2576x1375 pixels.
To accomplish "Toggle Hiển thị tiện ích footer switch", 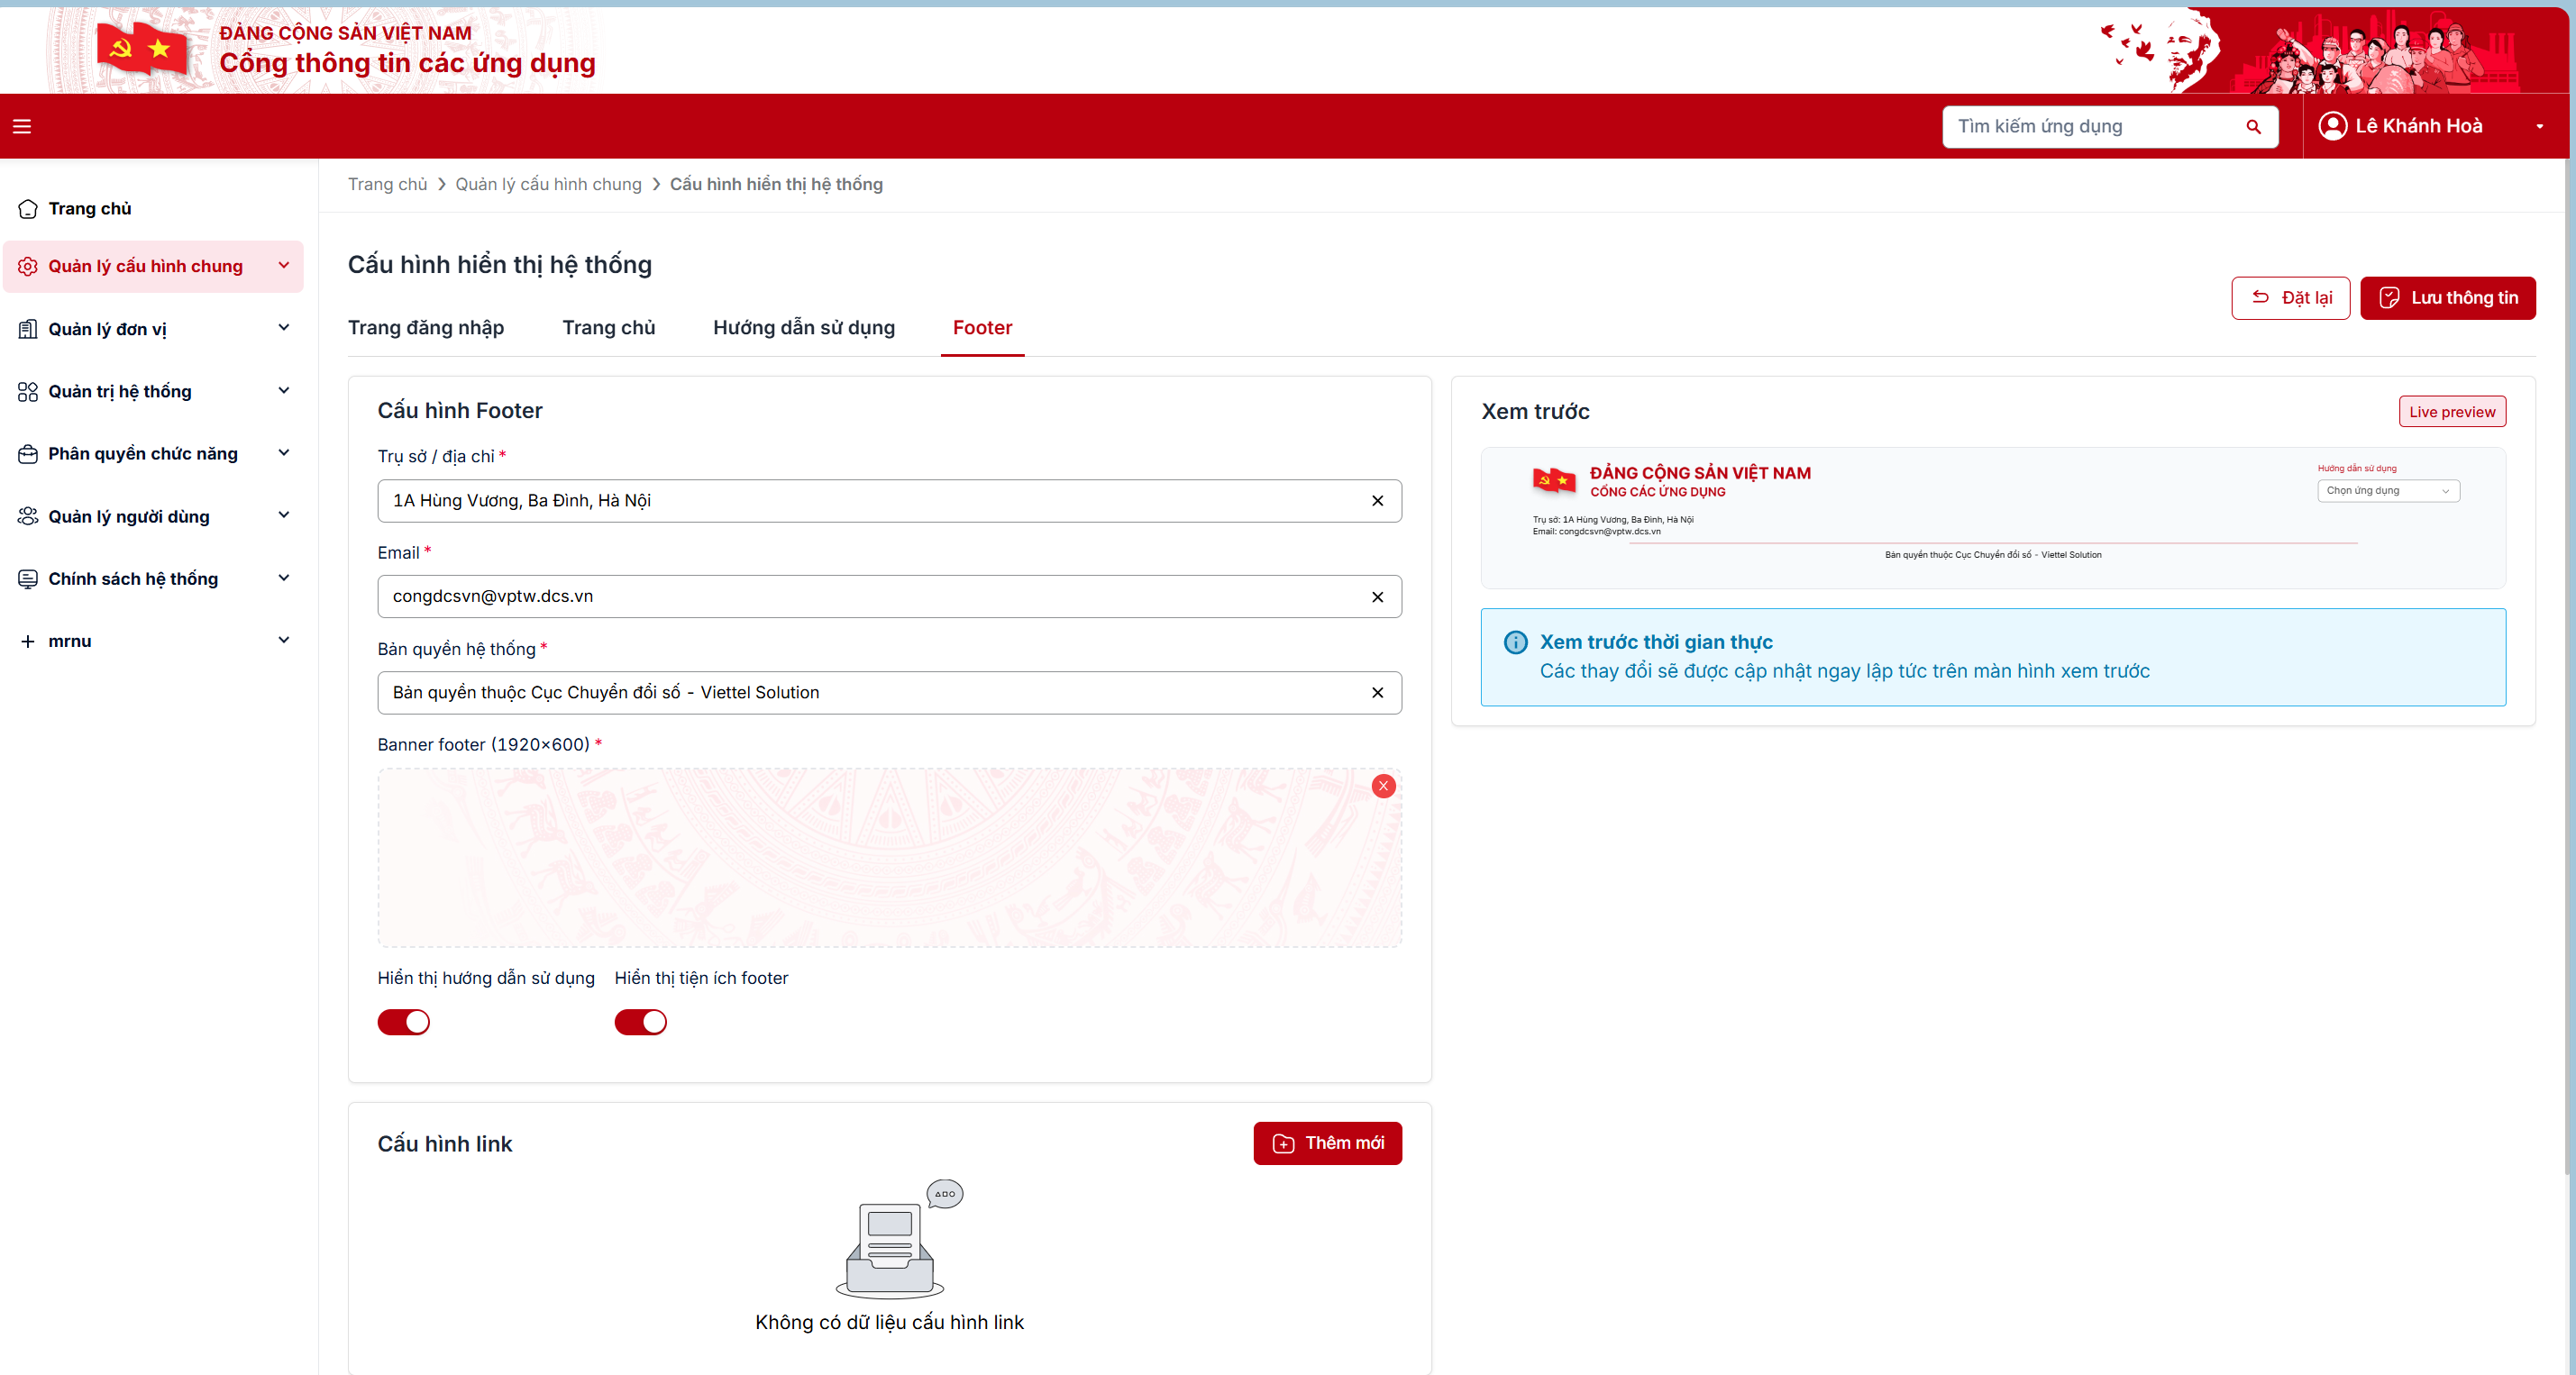I will pos(640,1022).
